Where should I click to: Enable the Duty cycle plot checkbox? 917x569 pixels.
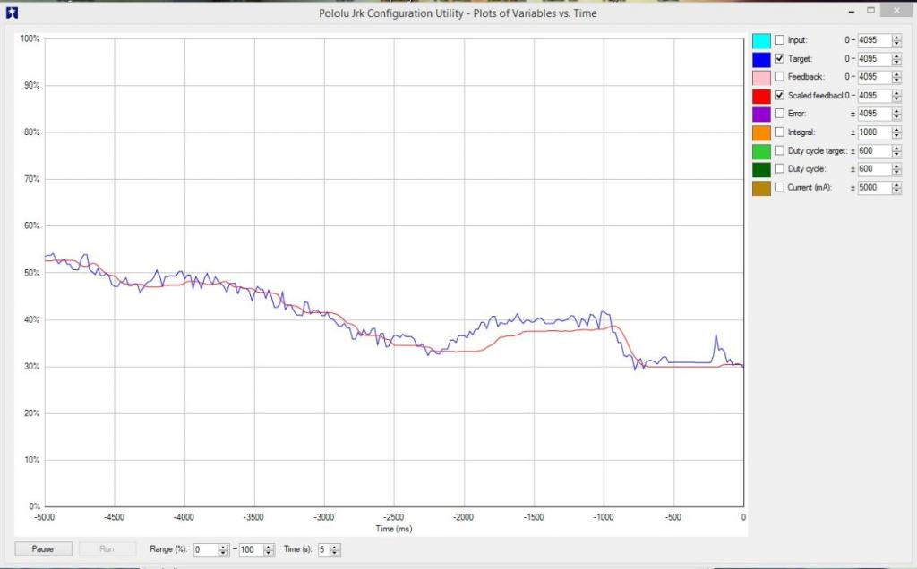pyautogui.click(x=779, y=169)
